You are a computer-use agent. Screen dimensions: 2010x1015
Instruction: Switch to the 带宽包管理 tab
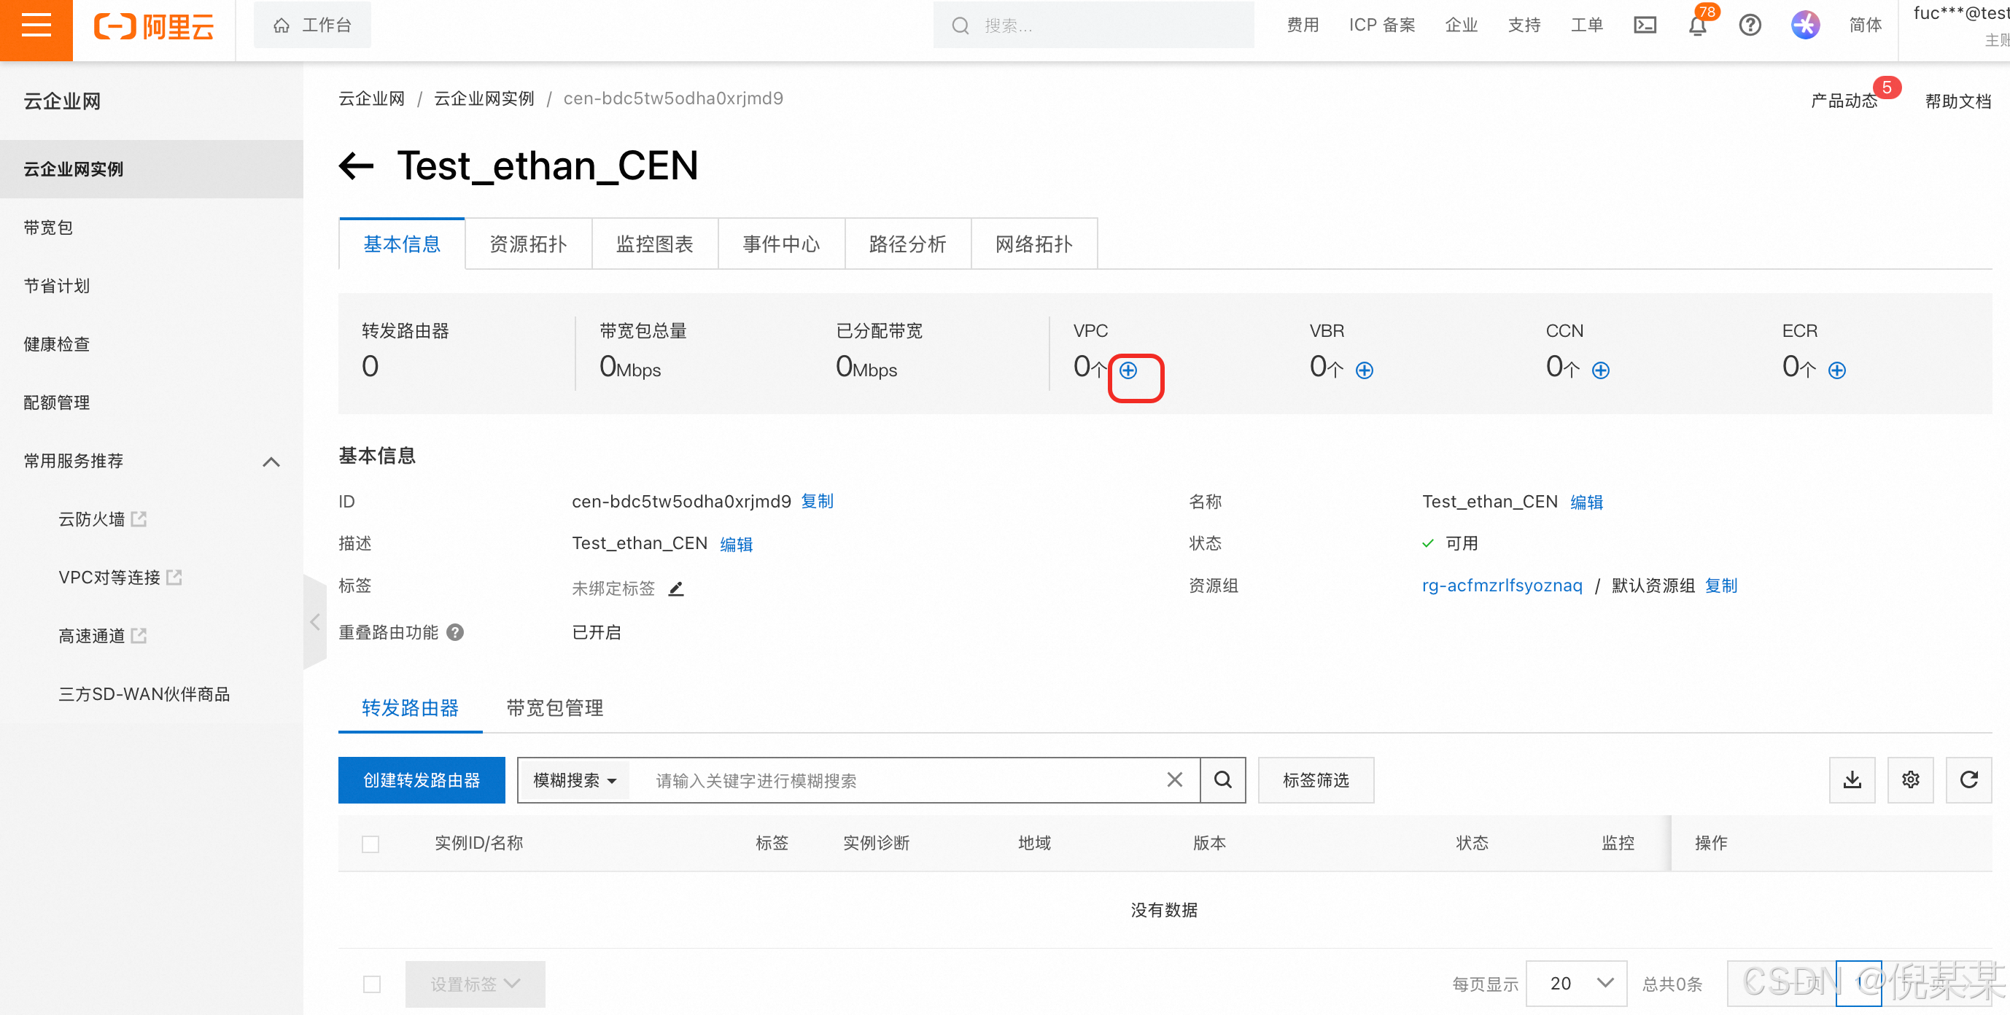point(554,707)
